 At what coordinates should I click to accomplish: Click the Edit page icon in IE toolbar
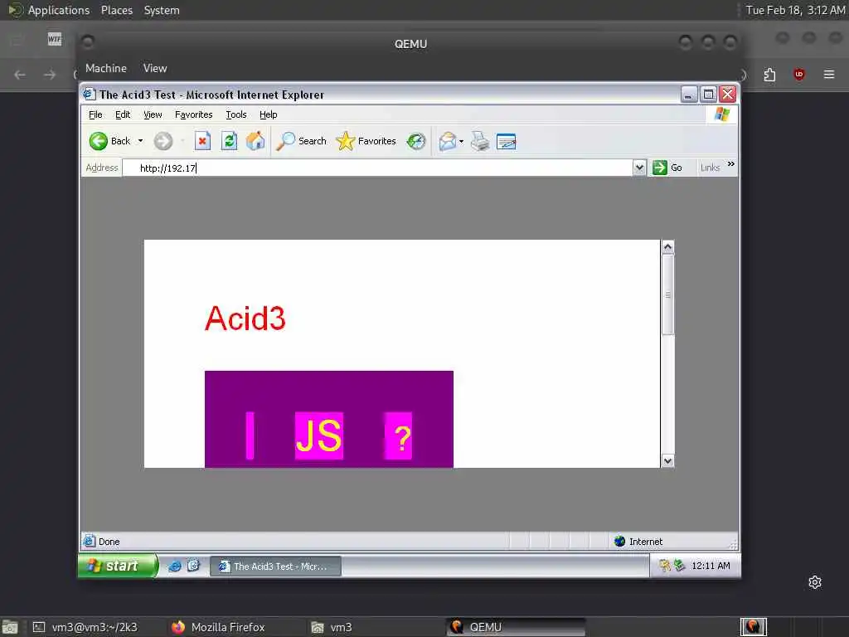coord(507,141)
